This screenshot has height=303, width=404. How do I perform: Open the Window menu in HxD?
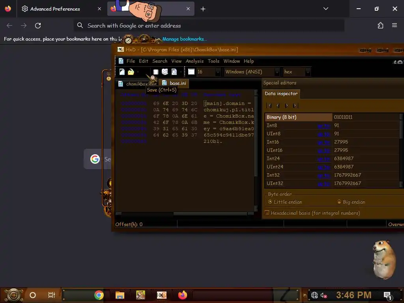click(232, 61)
